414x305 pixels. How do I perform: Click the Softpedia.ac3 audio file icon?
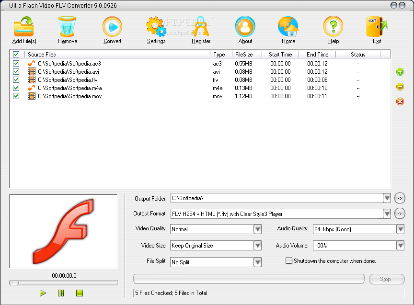coord(32,63)
